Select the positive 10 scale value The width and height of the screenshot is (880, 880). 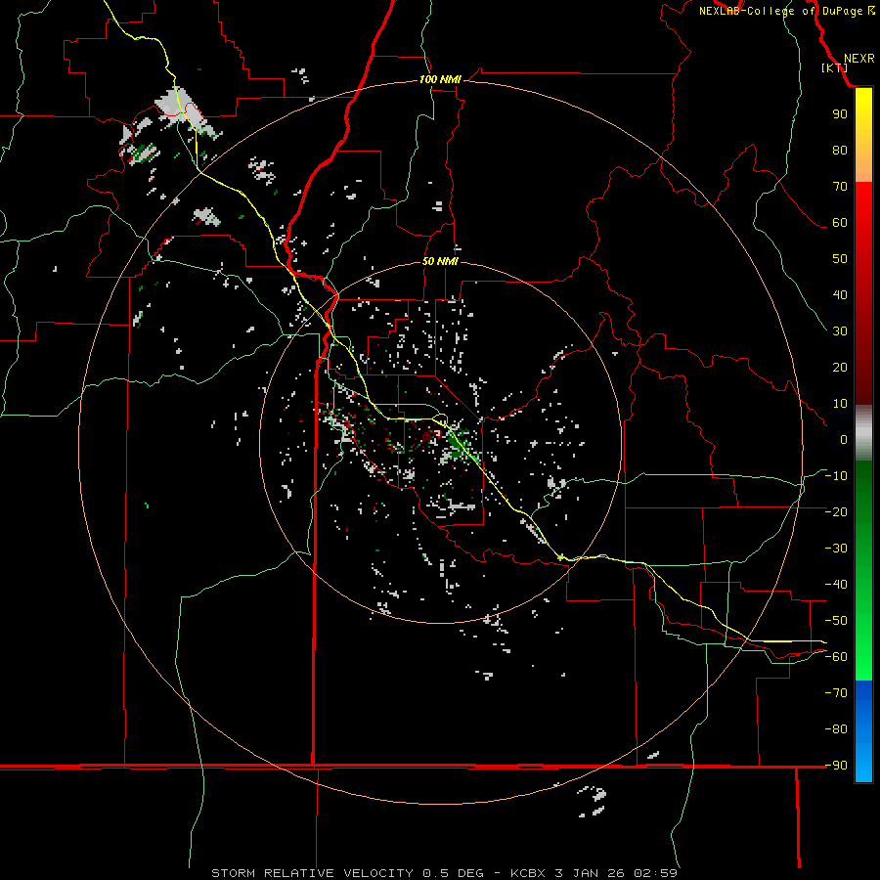pos(840,404)
